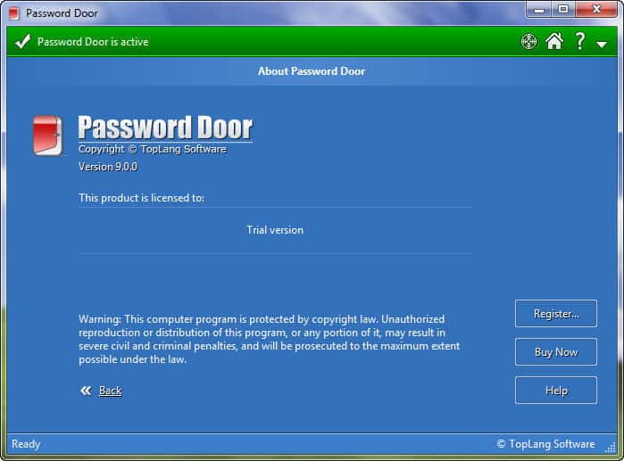The width and height of the screenshot is (624, 461).
Task: Click the title bar Password Door app icon
Action: (x=14, y=13)
